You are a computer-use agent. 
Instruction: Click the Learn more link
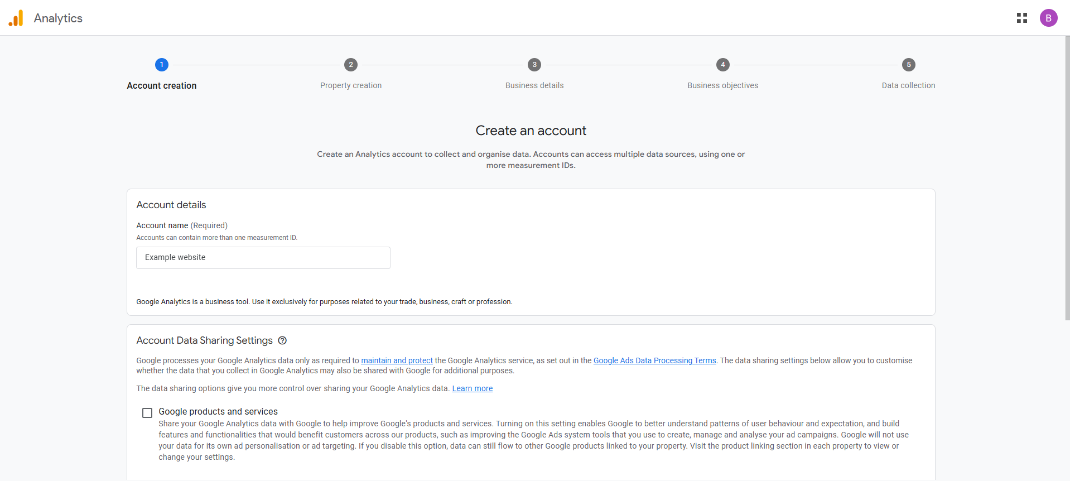472,388
